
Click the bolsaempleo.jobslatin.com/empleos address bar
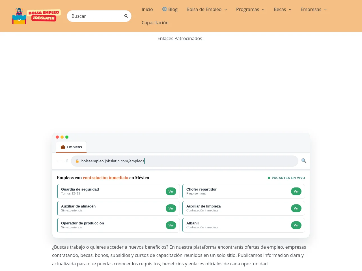tap(185, 161)
